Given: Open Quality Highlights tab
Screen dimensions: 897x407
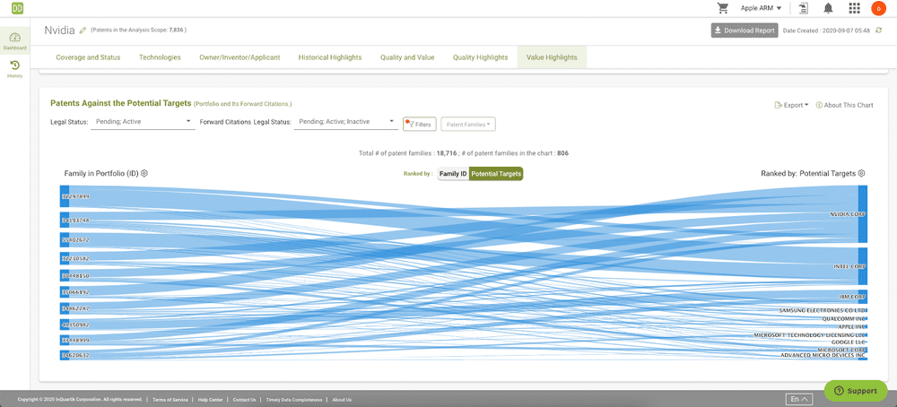Looking at the screenshot, I should pyautogui.click(x=481, y=57).
